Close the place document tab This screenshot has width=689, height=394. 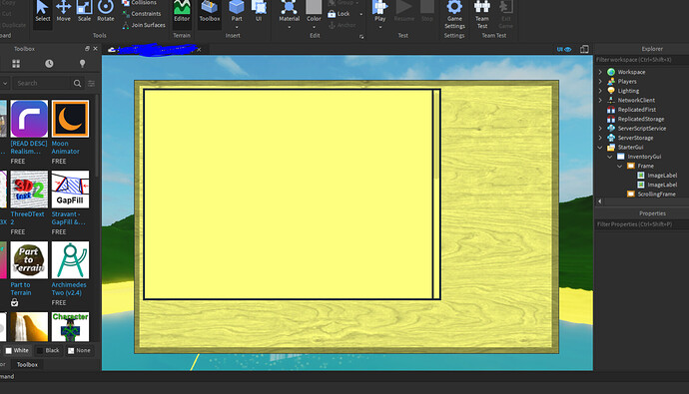pos(199,50)
